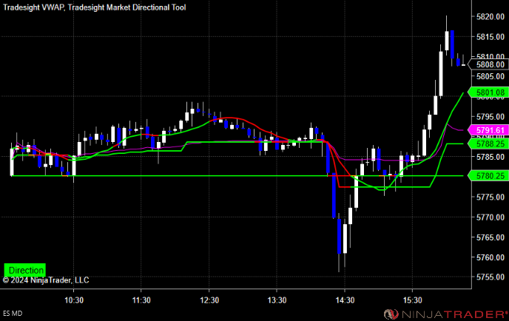
Task: Click the 15:30 time axis label
Action: tap(413, 300)
